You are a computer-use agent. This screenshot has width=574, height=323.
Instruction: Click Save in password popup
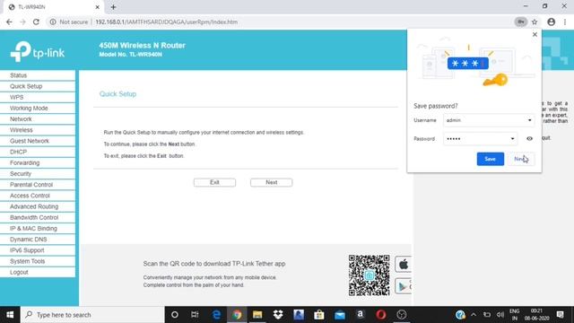491,159
